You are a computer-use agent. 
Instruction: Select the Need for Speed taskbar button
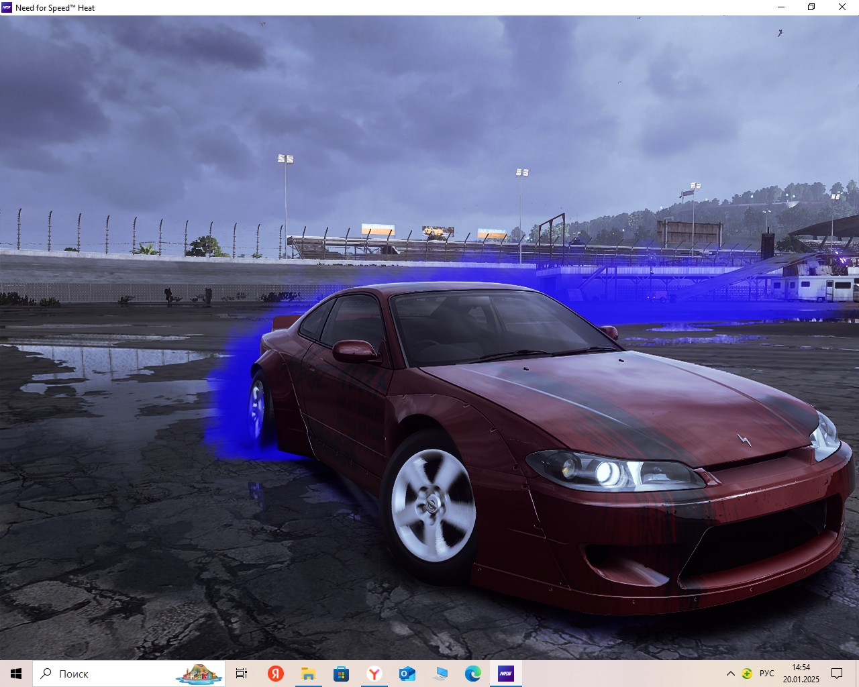click(506, 674)
